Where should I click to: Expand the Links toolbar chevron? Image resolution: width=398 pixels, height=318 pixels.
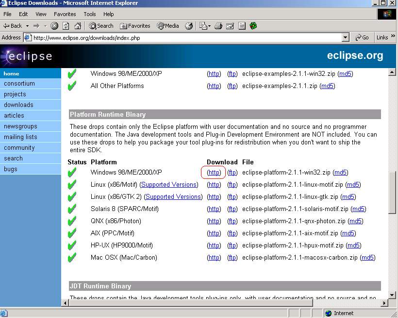[393, 36]
